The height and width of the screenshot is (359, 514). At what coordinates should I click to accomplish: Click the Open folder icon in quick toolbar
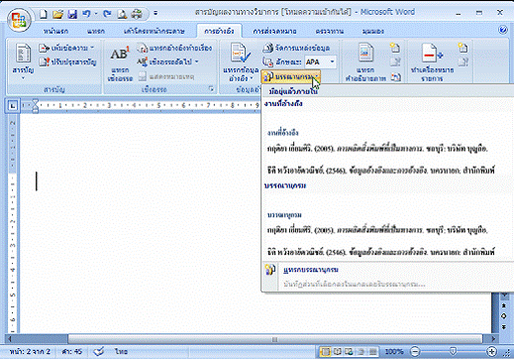(57, 14)
